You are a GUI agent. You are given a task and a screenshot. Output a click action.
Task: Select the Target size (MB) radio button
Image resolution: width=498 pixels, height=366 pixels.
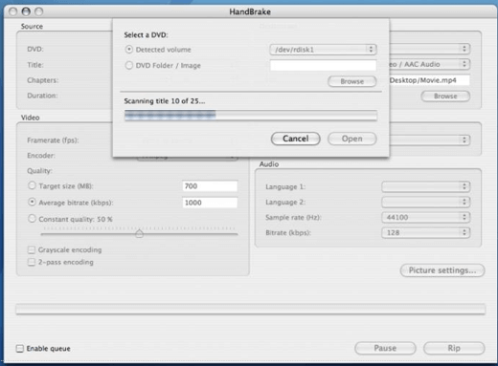(x=32, y=185)
